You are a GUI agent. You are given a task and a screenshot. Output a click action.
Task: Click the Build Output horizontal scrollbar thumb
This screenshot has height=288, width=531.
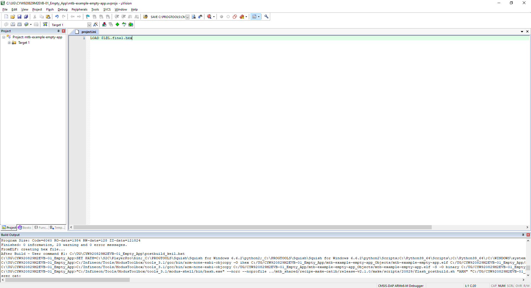pyautogui.click(x=67, y=280)
